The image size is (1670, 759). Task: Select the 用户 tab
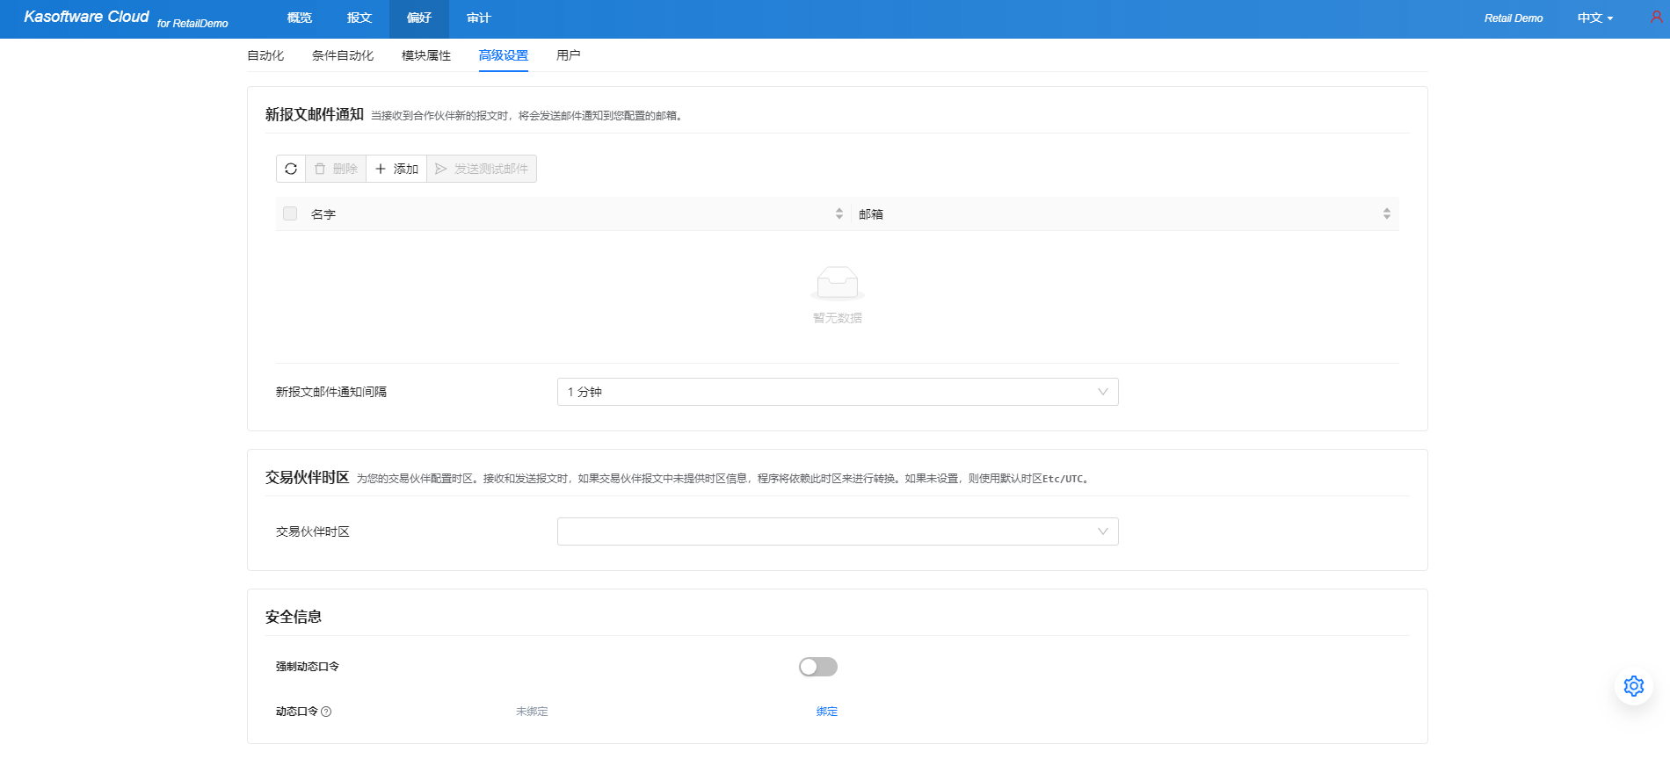pyautogui.click(x=568, y=55)
